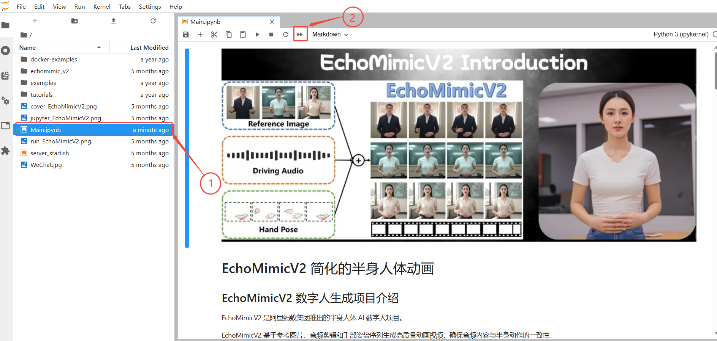717x341 pixels.
Task: Select Main.ipynb in file list
Action: pos(94,130)
